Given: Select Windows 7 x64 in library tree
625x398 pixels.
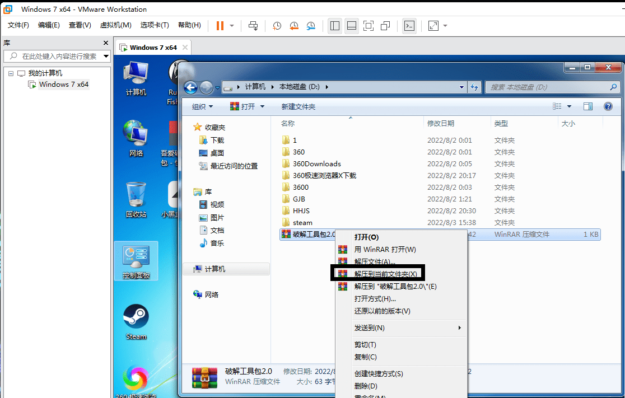Looking at the screenshot, I should (64, 85).
